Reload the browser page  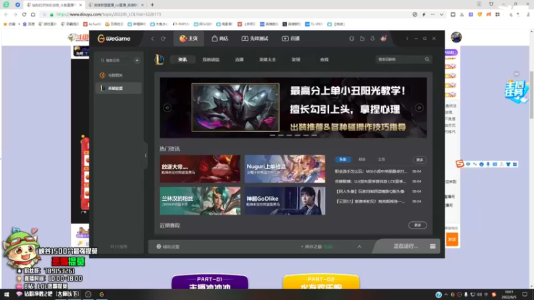(x=24, y=14)
